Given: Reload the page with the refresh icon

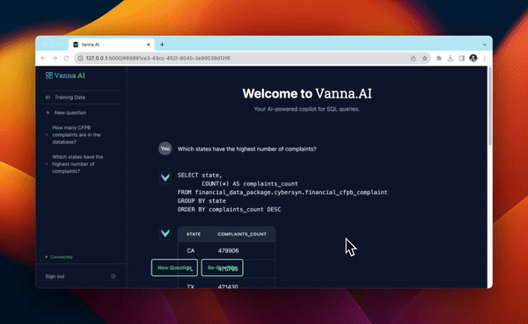Looking at the screenshot, I should point(66,58).
